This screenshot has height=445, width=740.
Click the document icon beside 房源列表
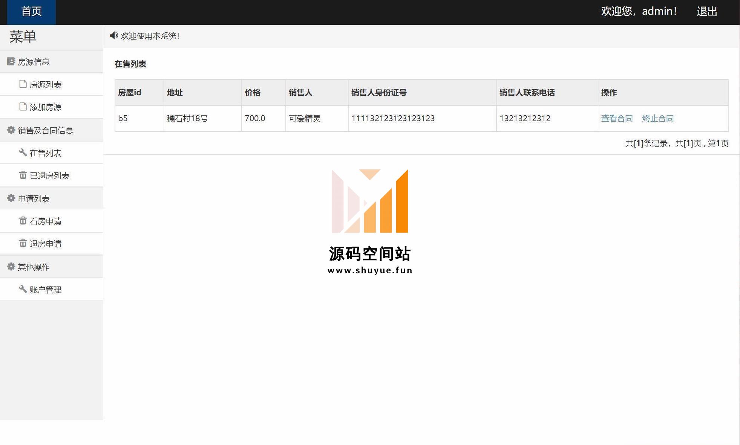point(23,84)
